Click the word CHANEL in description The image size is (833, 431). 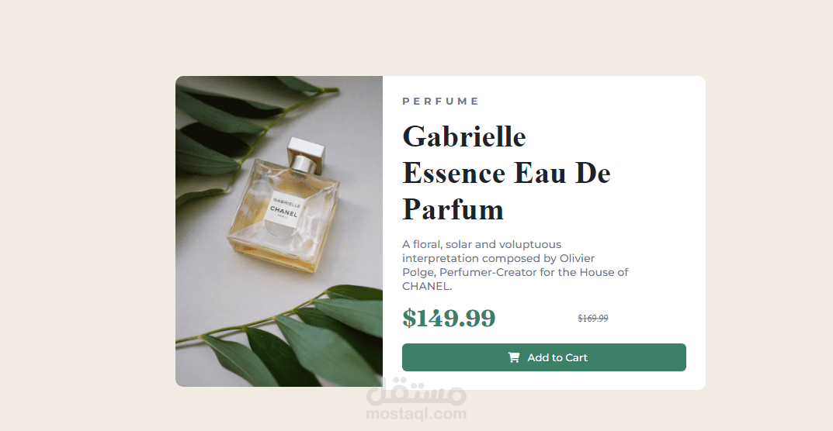point(427,286)
